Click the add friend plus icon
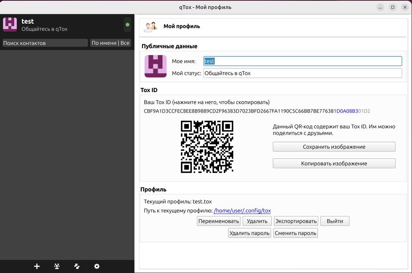This screenshot has height=273, width=412. pyautogui.click(x=37, y=267)
